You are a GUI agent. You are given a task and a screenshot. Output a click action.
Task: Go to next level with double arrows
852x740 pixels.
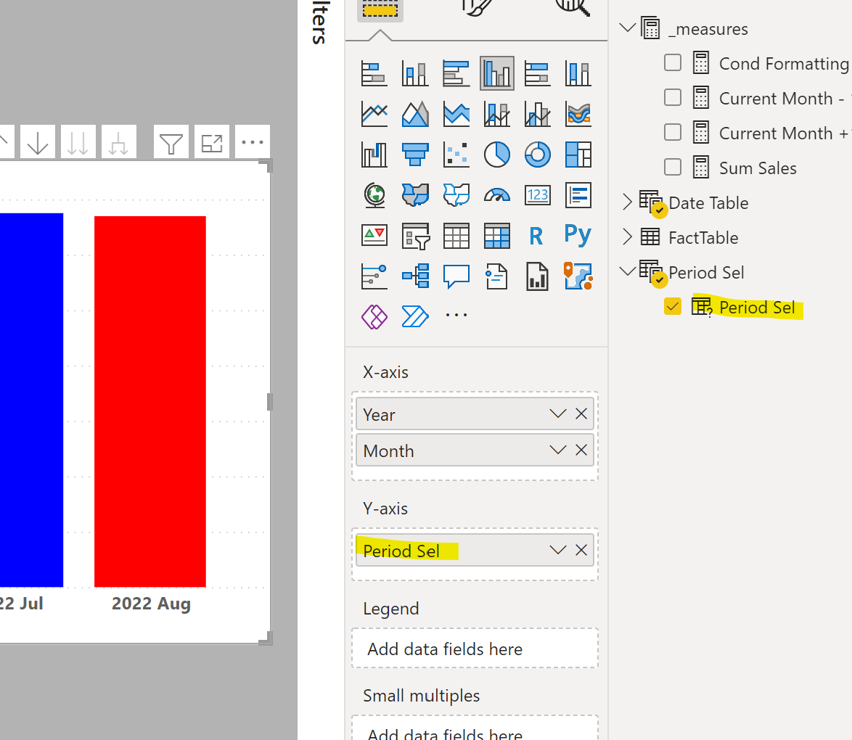click(78, 142)
